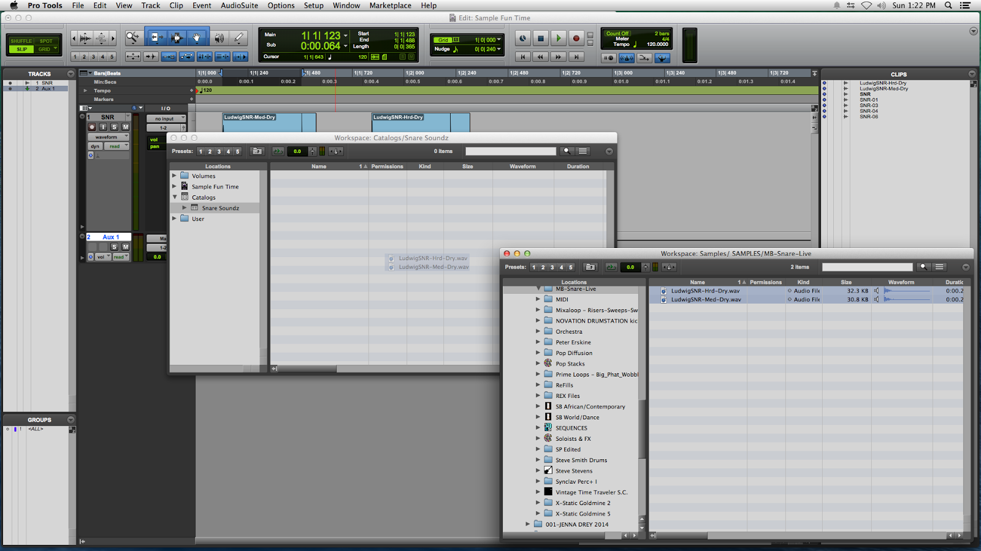
Task: Expand the Steve Smith Drums folder
Action: pos(538,460)
